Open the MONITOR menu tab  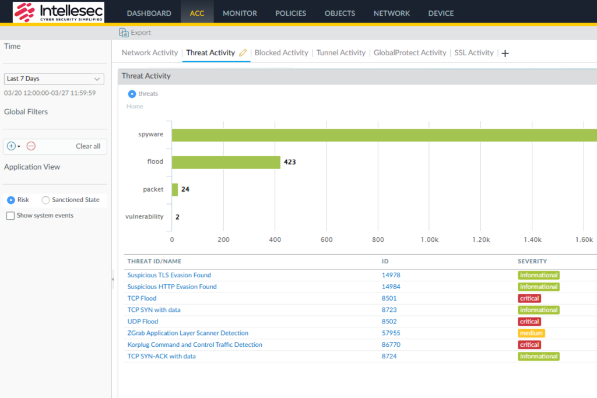pos(240,13)
